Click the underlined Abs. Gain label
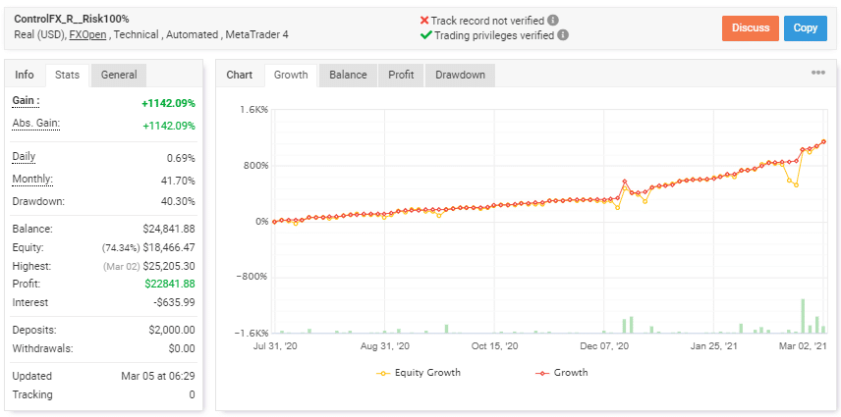This screenshot has width=841, height=417. tap(35, 124)
